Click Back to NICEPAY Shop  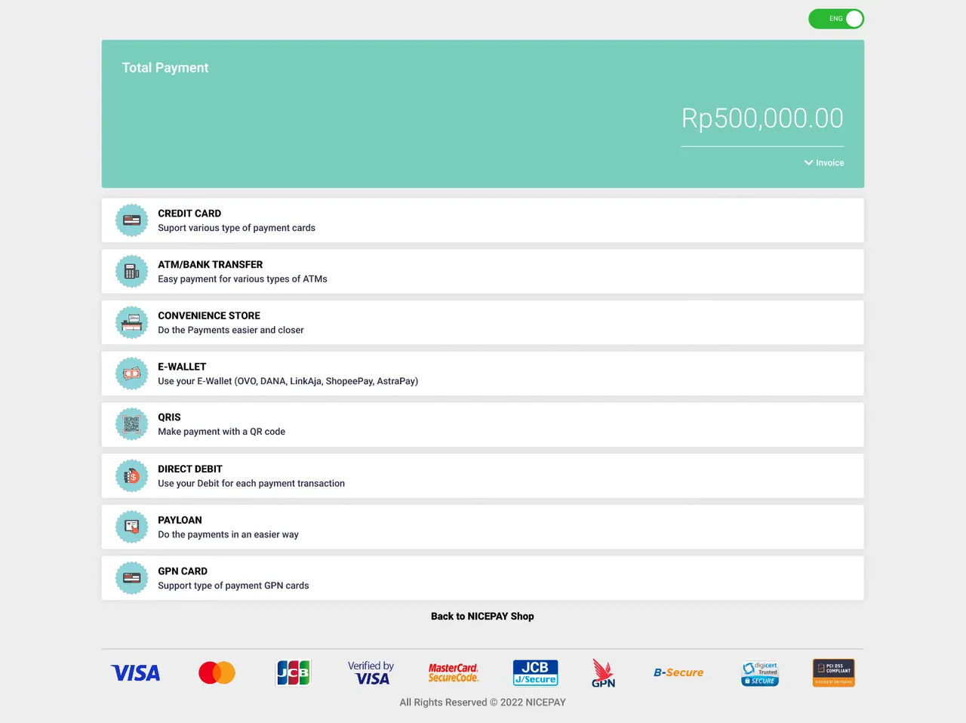(x=482, y=616)
